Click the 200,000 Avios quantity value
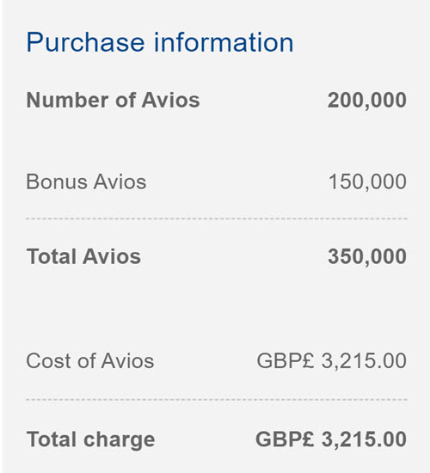Viewport: 430px width, 473px height. pos(367,101)
